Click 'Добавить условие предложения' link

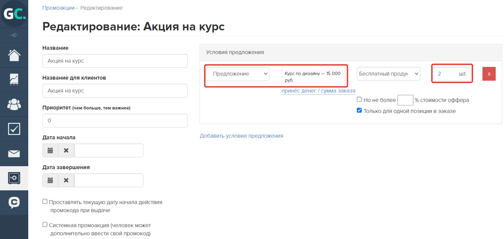pyautogui.click(x=241, y=136)
